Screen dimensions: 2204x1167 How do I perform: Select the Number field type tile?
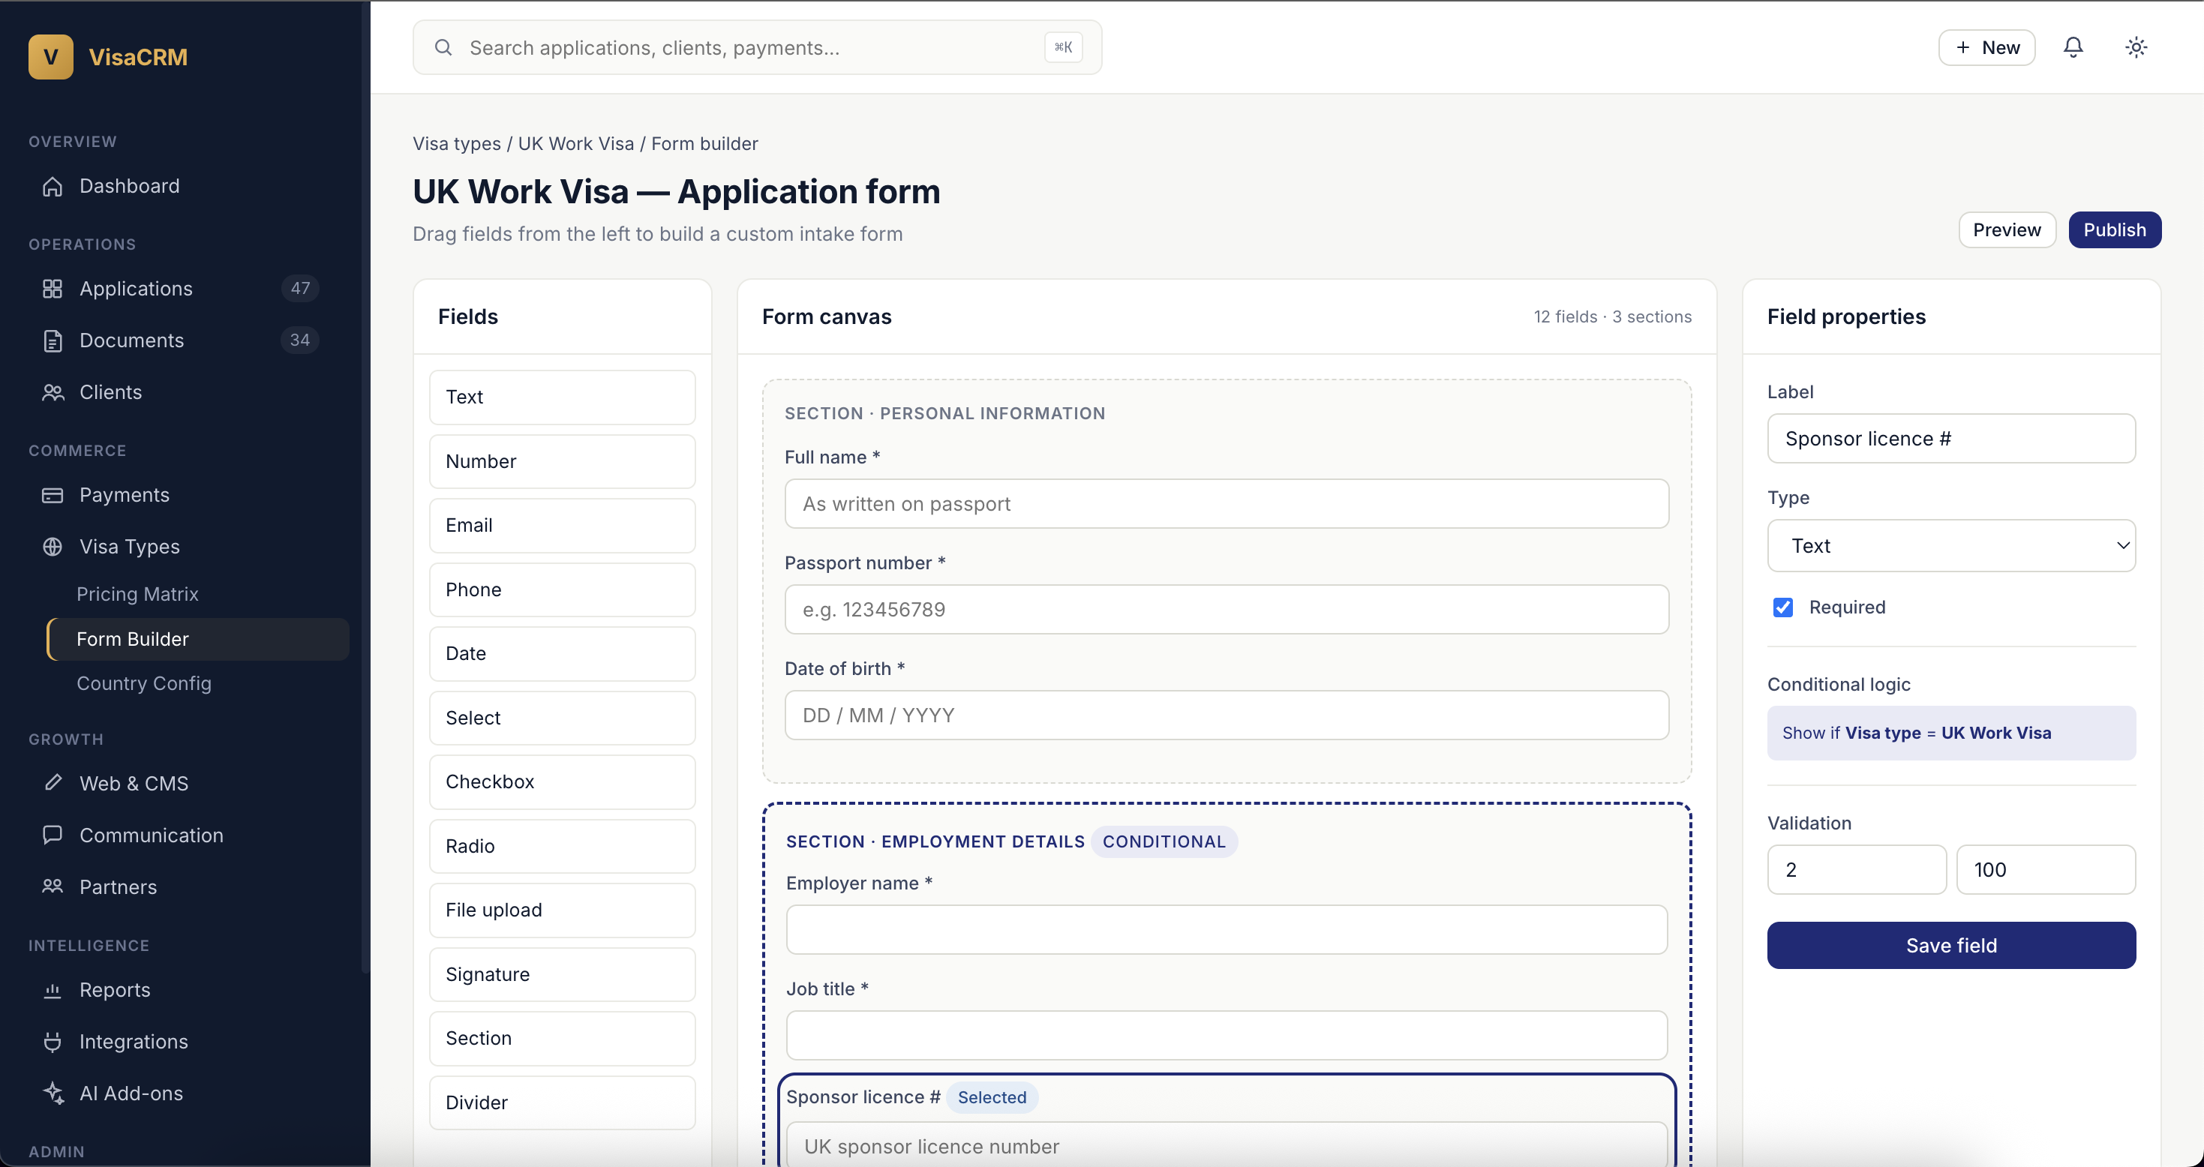pyautogui.click(x=562, y=461)
